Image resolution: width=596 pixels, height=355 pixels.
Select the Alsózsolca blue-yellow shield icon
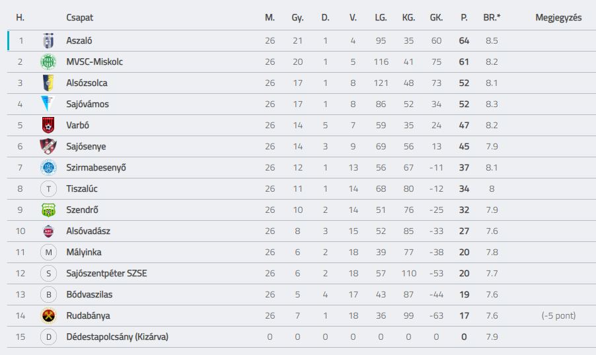click(x=48, y=83)
